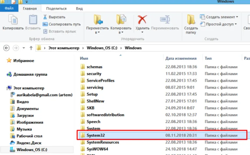Click the red Удалить icon
The width and height of the screenshot is (250, 155).
tap(142, 19)
